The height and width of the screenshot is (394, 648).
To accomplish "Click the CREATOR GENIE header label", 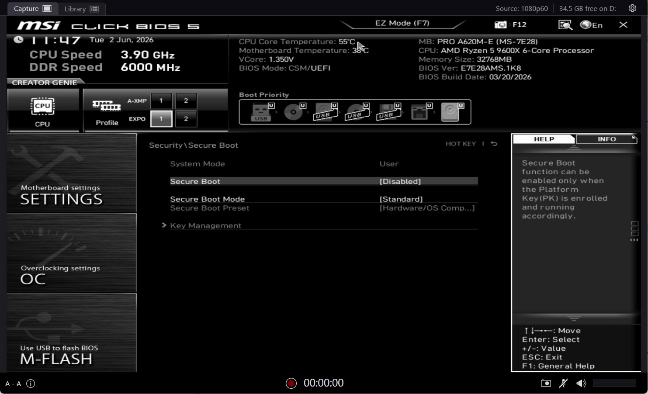I will (45, 83).
